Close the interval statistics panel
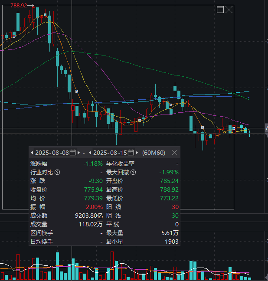This screenshot has height=281, width=268. tap(174, 153)
